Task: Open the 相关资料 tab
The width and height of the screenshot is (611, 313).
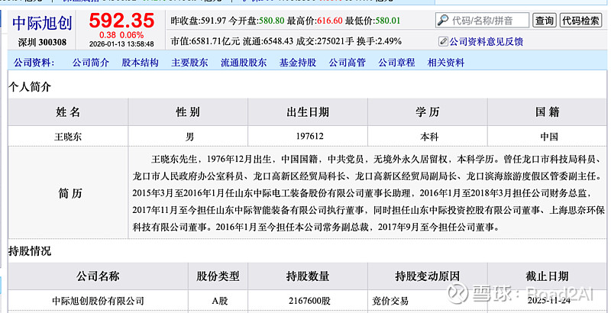Action: (x=446, y=63)
